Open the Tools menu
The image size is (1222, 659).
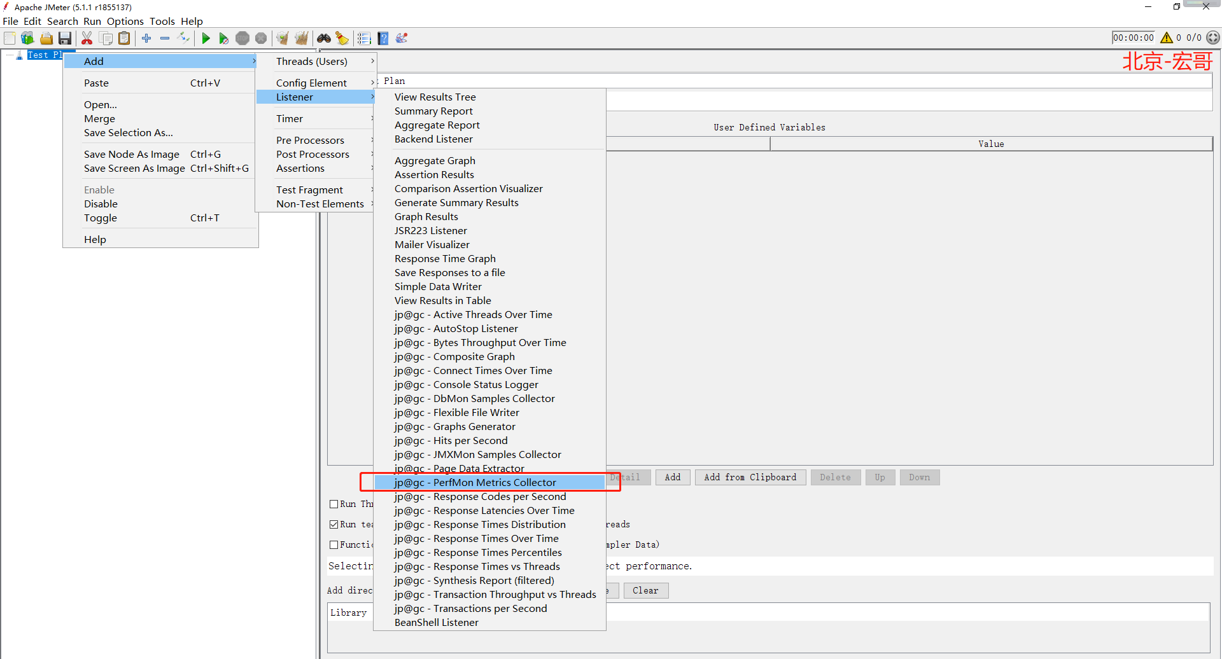pos(162,21)
